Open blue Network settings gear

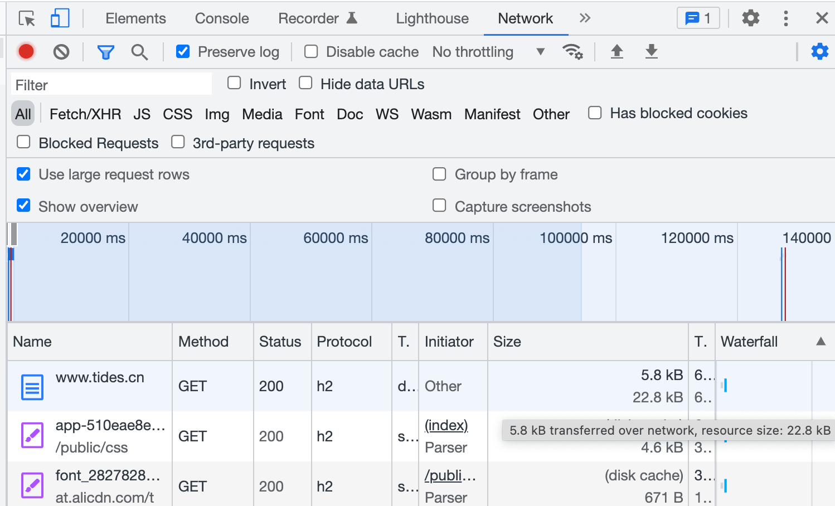(819, 52)
